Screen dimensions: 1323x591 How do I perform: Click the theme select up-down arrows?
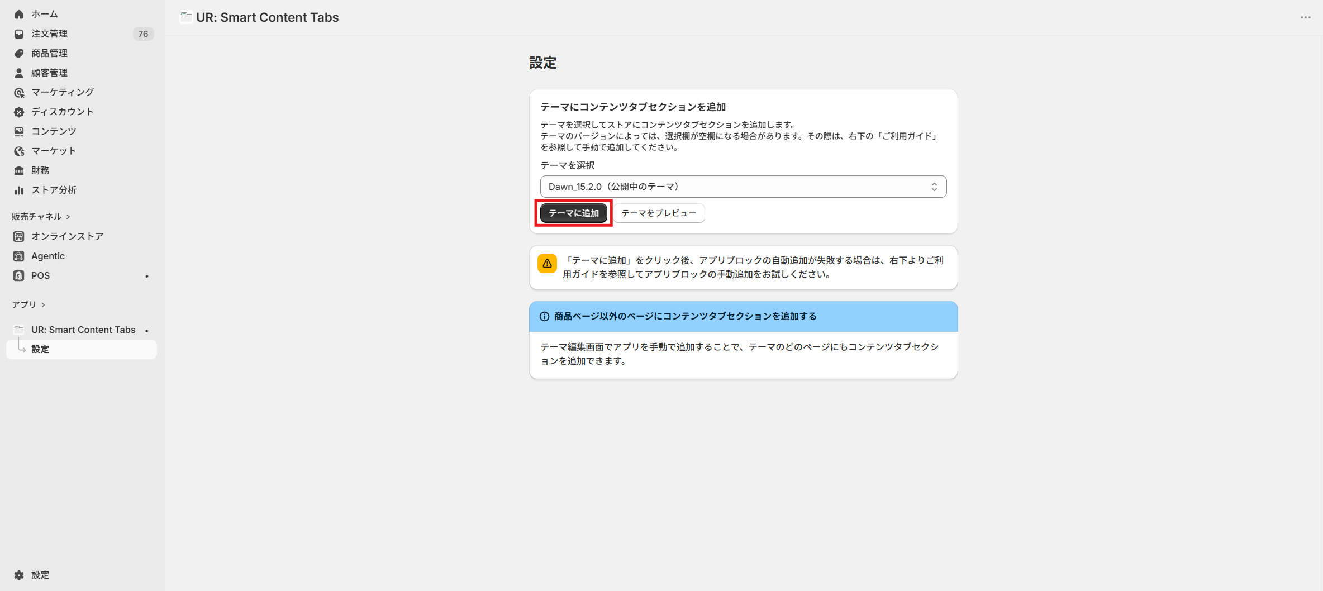934,187
